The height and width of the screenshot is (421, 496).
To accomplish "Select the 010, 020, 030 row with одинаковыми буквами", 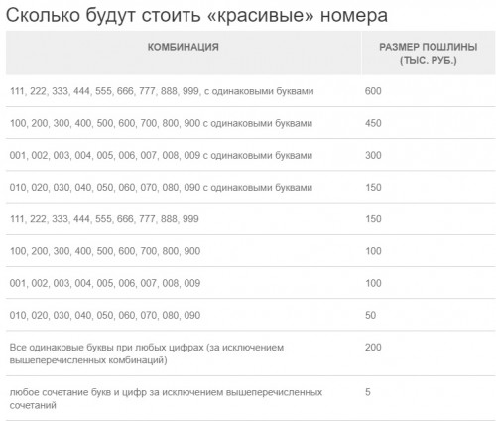I will [250, 187].
